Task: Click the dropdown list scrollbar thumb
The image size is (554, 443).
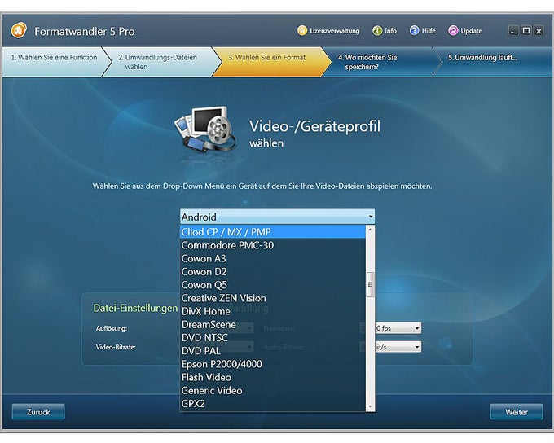Action: coord(370,284)
